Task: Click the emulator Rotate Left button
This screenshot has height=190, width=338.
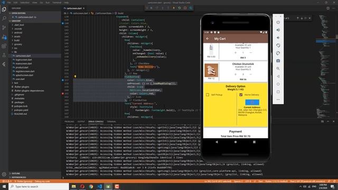Action: click(278, 45)
